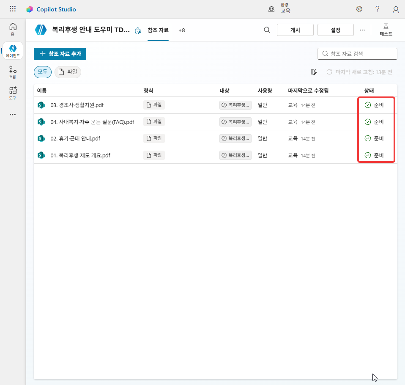Click SharePoint icon of 03. 경조사·생활지원.pdf

(x=41, y=105)
